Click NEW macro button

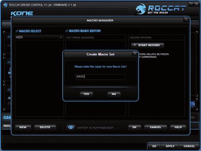click(23, 127)
